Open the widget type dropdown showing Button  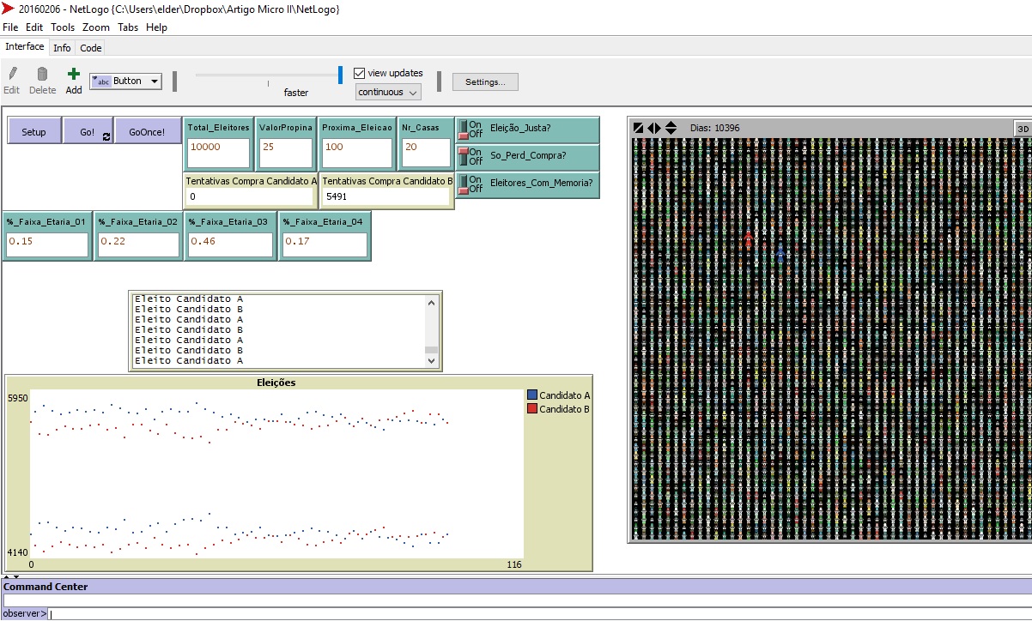point(125,81)
